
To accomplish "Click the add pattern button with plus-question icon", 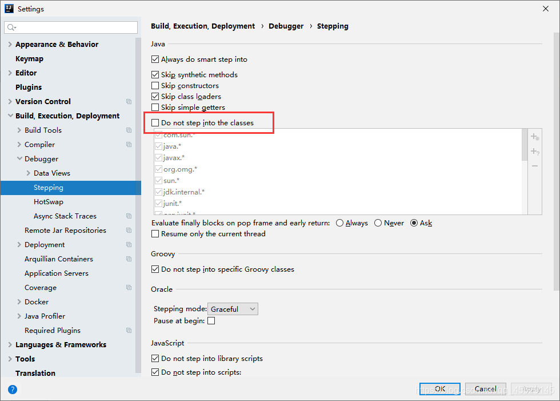I will click(535, 152).
